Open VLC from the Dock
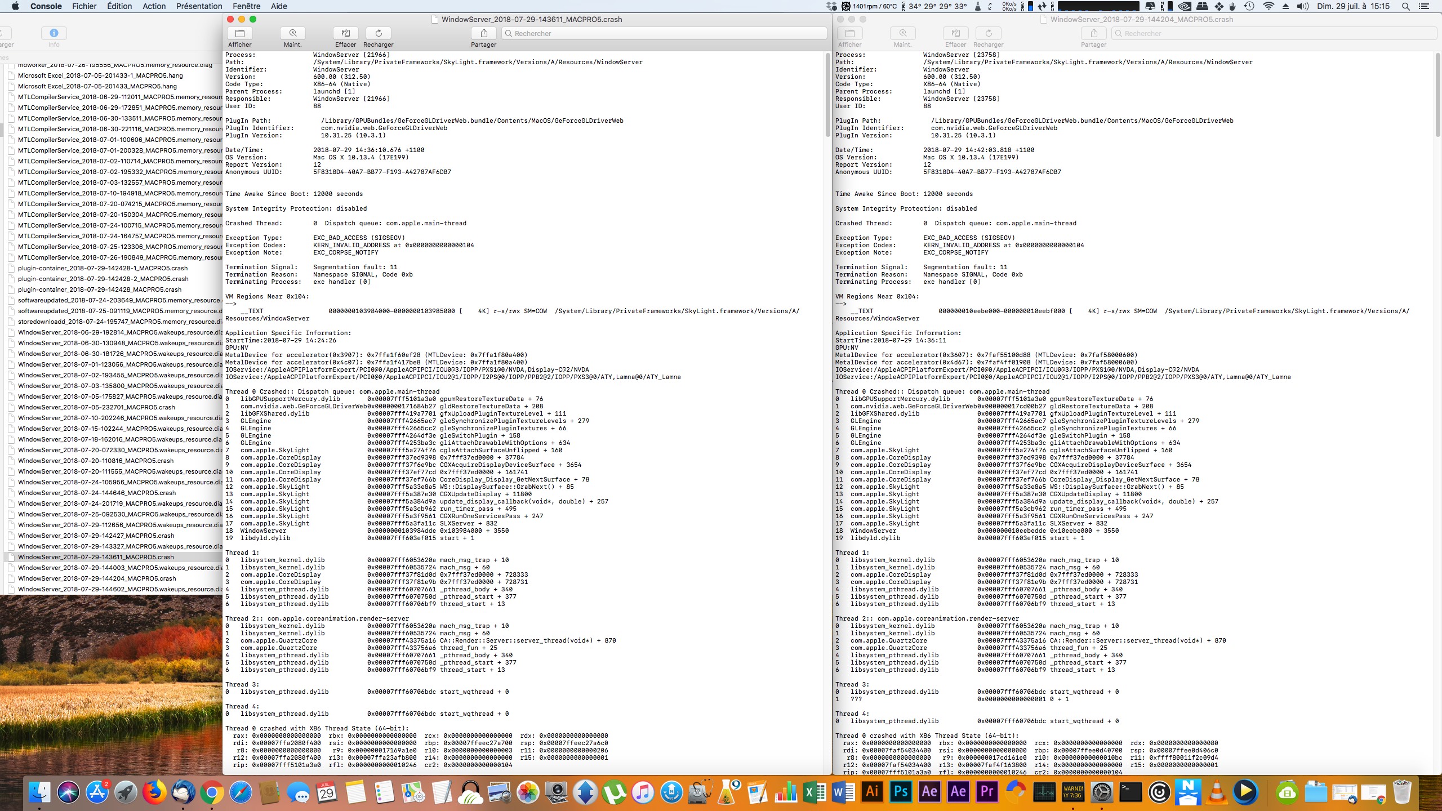 pyautogui.click(x=1217, y=792)
